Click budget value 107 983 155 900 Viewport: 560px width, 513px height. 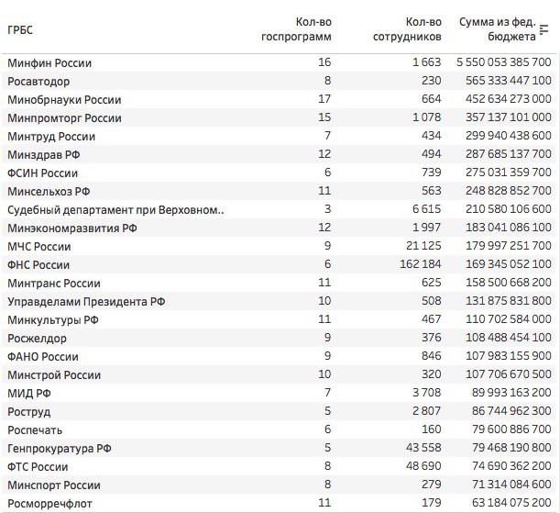pos(508,356)
